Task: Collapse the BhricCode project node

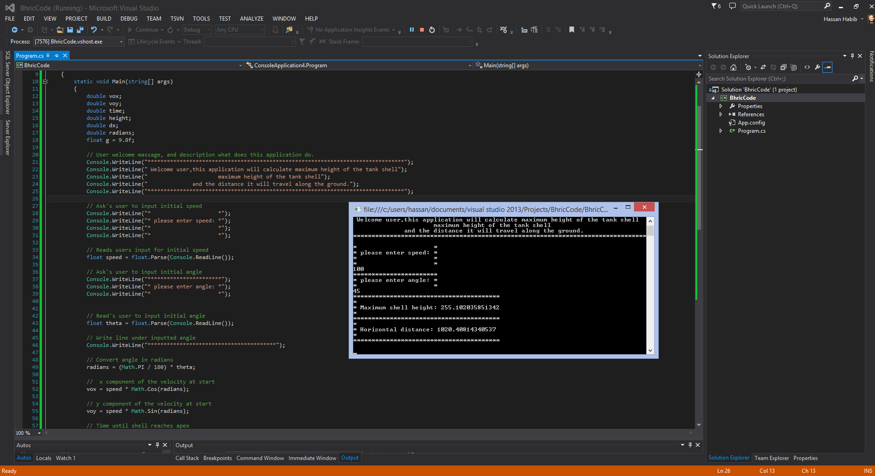Action: pyautogui.click(x=713, y=98)
